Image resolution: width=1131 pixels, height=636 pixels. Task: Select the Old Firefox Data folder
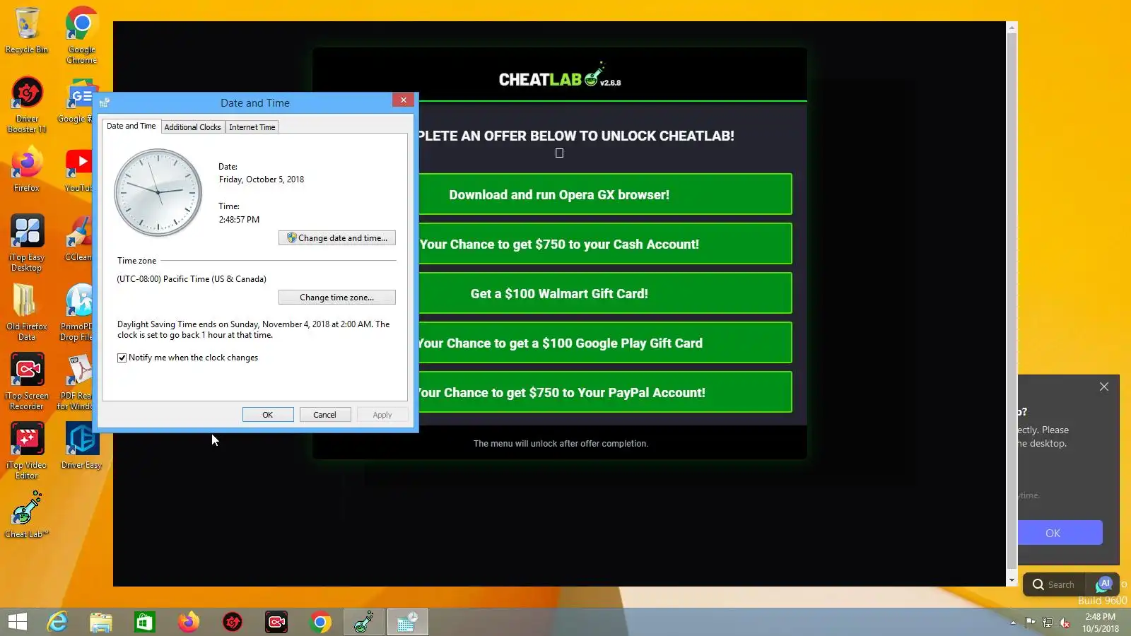pos(27,312)
